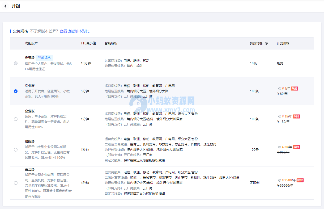Click the 10条 load balancing value
This screenshot has height=209, width=324.
click(x=253, y=63)
